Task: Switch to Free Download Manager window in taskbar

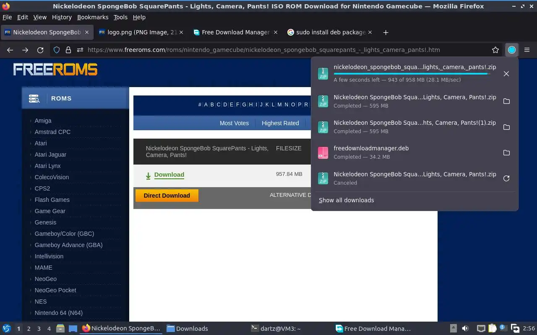Action: 373,329
